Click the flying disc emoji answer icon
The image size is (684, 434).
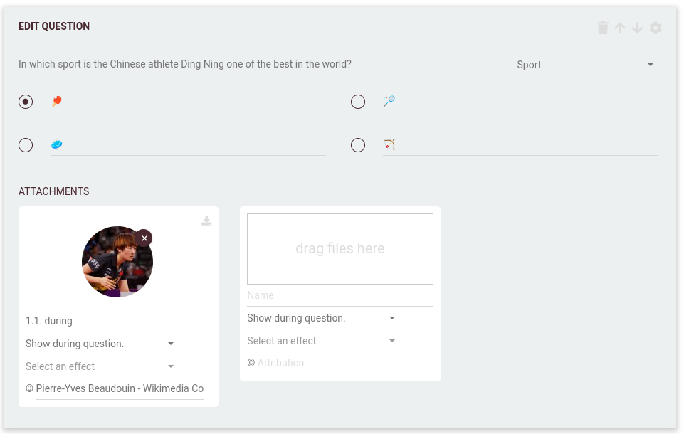coord(56,144)
